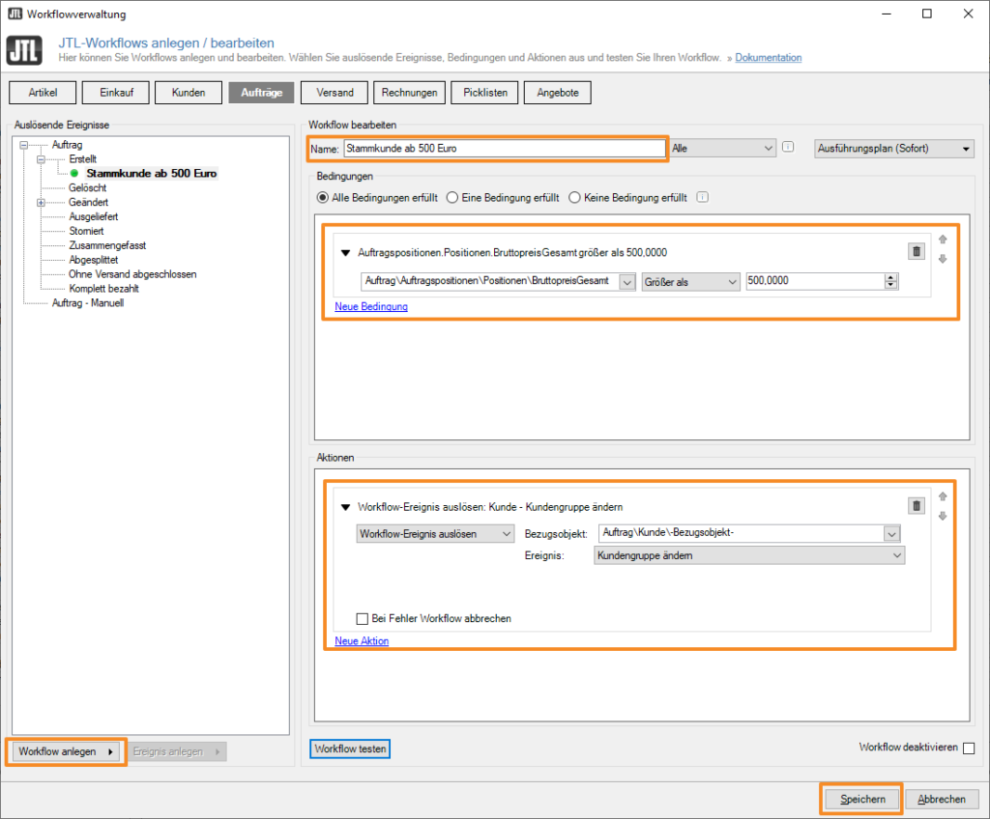Image resolution: width=990 pixels, height=819 pixels.
Task: Move the condition down with arrow icon
Action: click(x=943, y=259)
